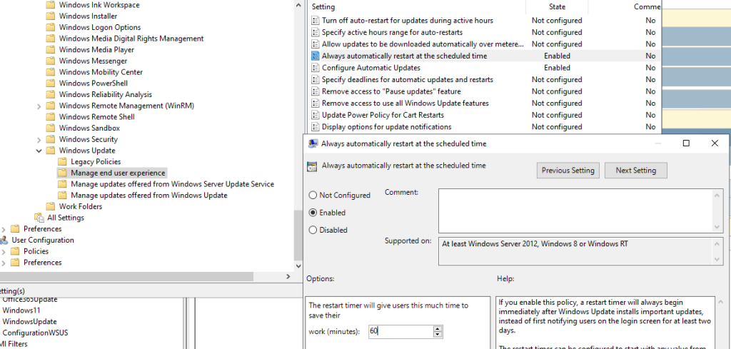This screenshot has height=349, width=731.
Task: Click the All Settings icon in tree
Action: point(39,218)
